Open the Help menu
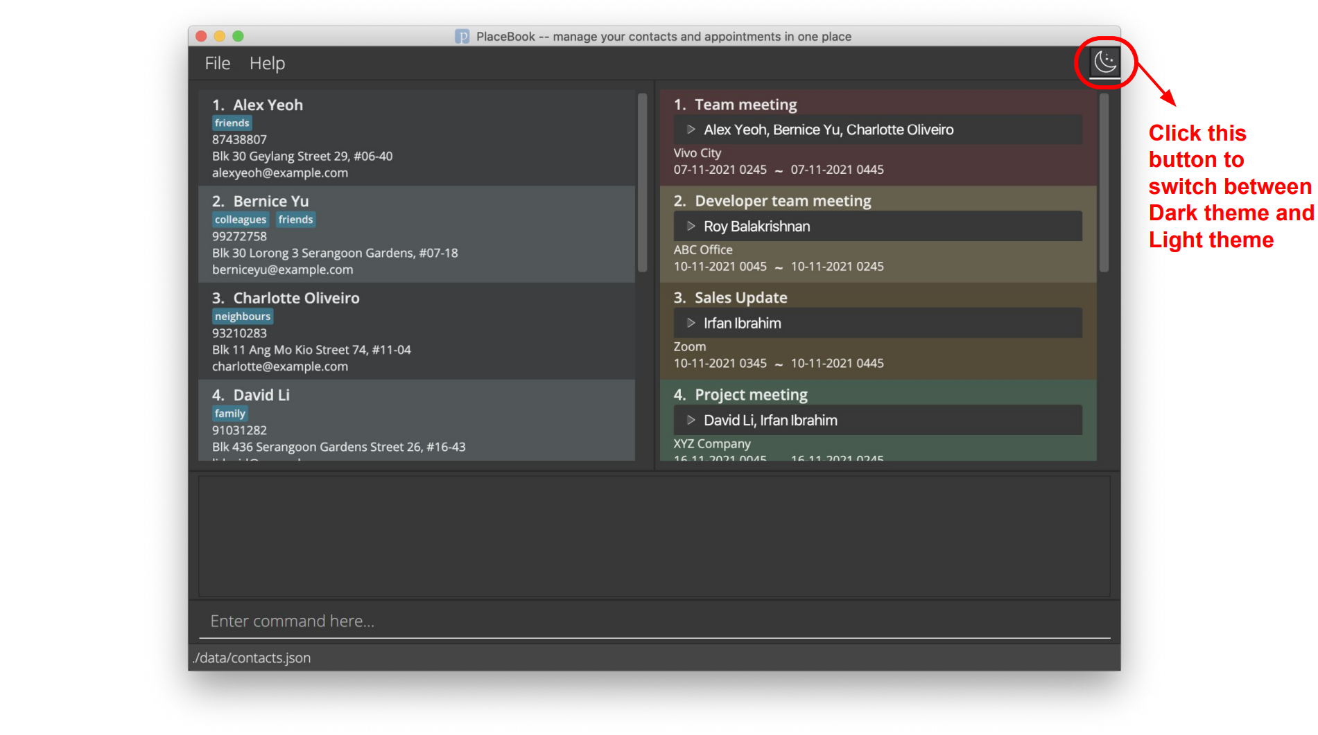 click(267, 63)
